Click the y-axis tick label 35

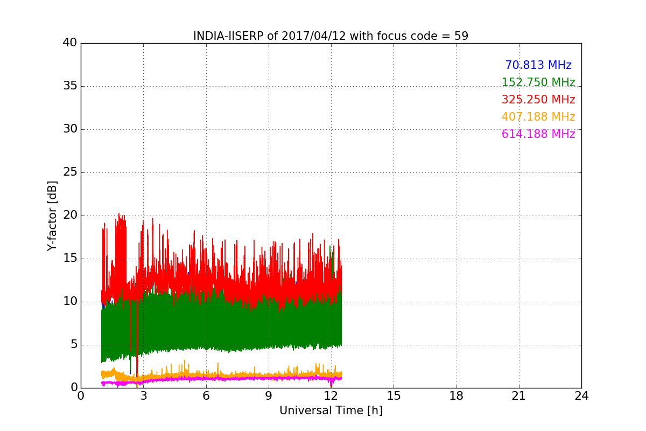[x=69, y=86]
